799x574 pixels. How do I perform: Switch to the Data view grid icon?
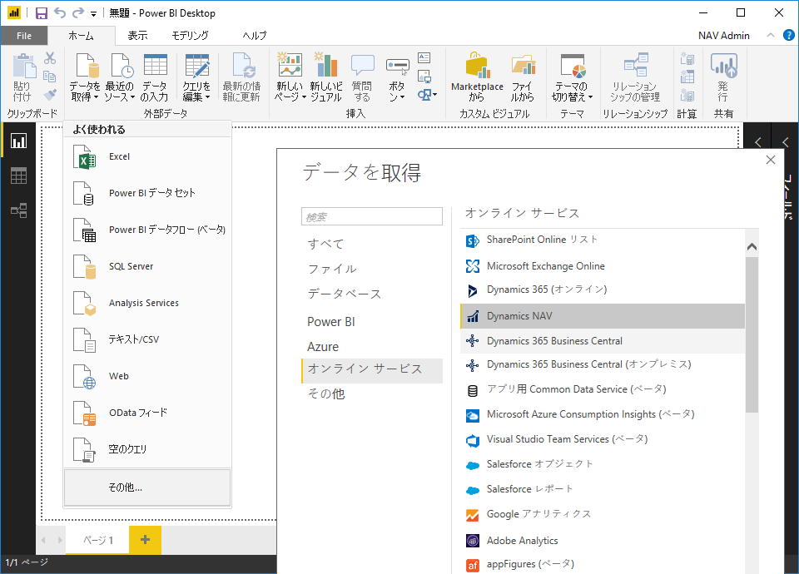[x=19, y=176]
